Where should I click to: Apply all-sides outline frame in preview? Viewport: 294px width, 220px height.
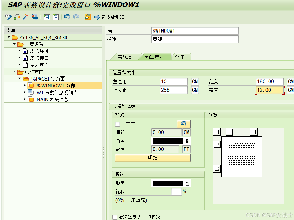[x=217, y=132]
